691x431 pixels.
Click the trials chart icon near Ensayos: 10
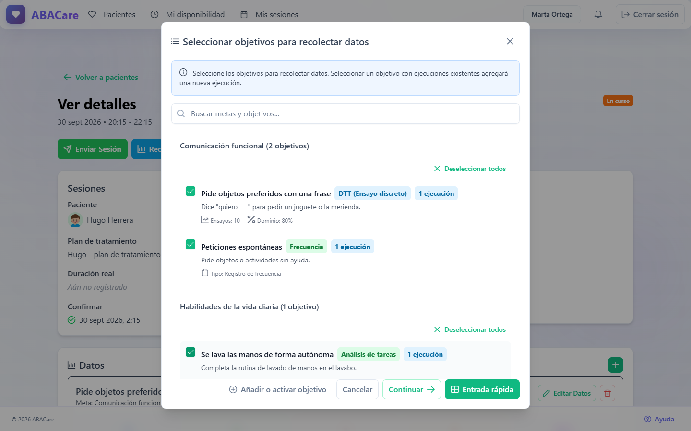pos(205,220)
